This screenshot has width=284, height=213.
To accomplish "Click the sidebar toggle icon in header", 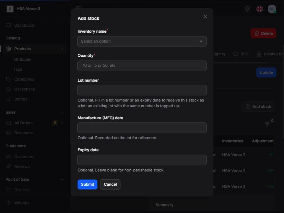I will 79,7.
